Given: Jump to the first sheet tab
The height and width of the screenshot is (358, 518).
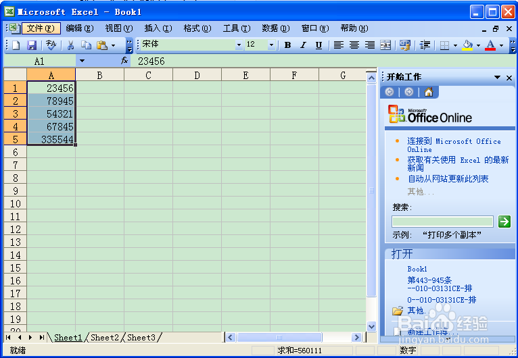Looking at the screenshot, I should click(x=8, y=337).
